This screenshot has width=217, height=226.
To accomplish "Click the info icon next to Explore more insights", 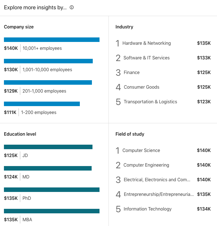I will [x=71, y=8].
